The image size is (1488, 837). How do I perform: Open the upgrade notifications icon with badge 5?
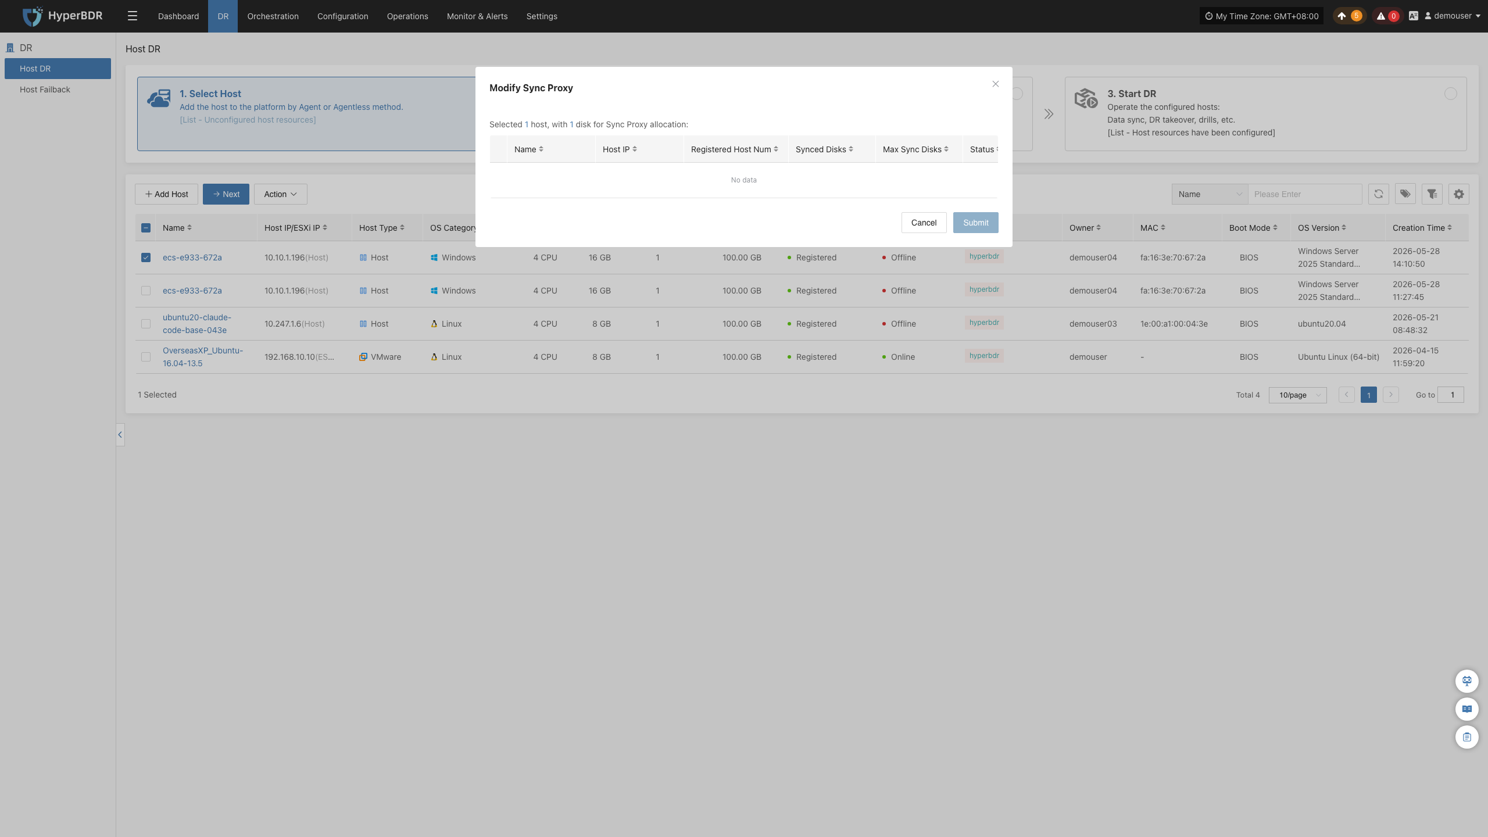pos(1348,16)
